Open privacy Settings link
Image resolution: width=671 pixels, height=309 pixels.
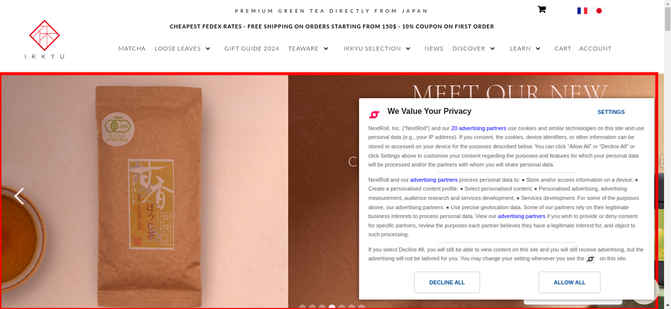coord(611,112)
